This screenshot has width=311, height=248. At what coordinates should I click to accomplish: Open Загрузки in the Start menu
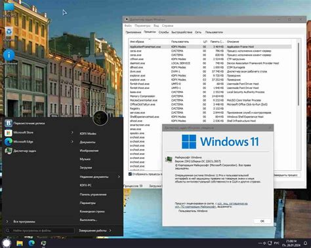pyautogui.click(x=86, y=168)
